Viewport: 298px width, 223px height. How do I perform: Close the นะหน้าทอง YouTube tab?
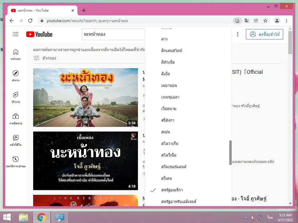(72, 10)
